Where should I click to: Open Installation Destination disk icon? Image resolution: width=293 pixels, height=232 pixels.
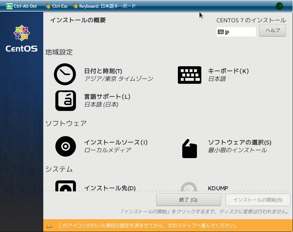point(66,186)
